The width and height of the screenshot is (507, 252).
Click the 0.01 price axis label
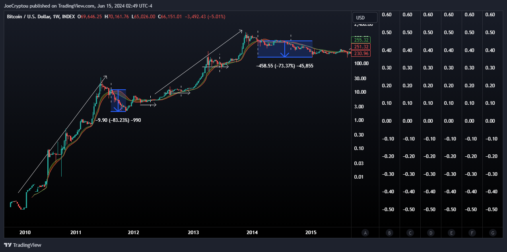coord(359,177)
